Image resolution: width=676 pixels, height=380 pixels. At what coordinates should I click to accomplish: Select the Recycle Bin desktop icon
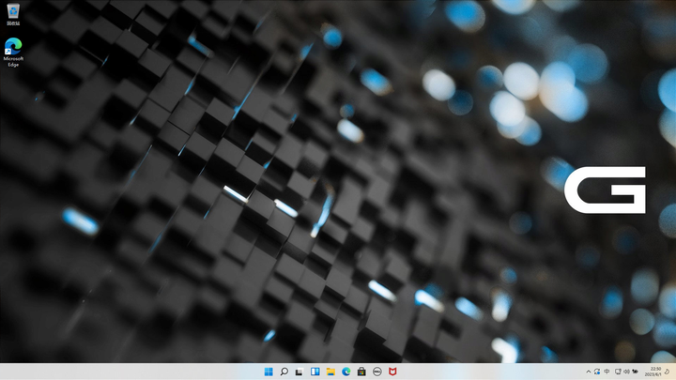click(13, 13)
